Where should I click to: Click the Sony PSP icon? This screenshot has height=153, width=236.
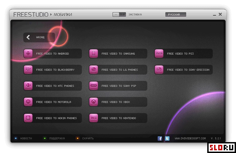94,86
